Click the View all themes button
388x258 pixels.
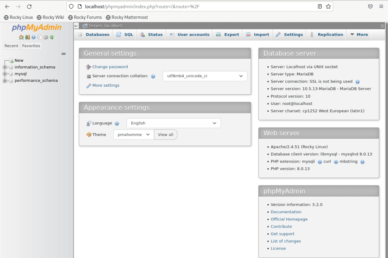(166, 134)
